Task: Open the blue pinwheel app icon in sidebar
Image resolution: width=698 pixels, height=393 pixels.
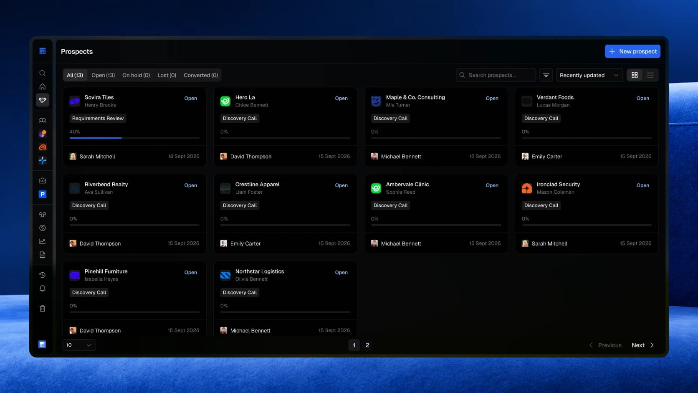Action: point(42,160)
